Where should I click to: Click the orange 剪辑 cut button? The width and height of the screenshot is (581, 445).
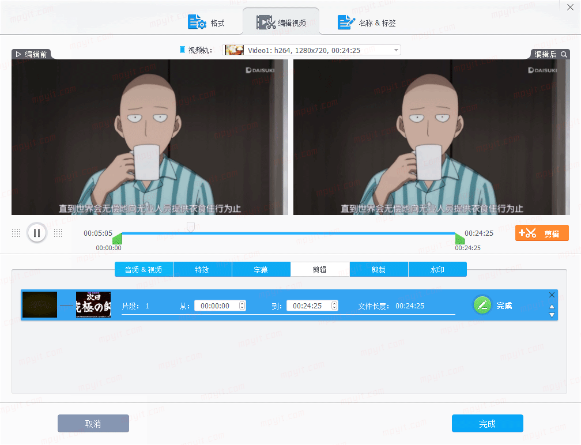(542, 233)
